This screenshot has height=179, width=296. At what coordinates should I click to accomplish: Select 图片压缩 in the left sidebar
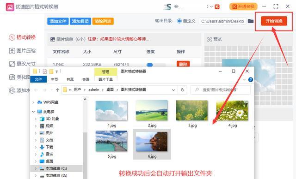pos(22,51)
